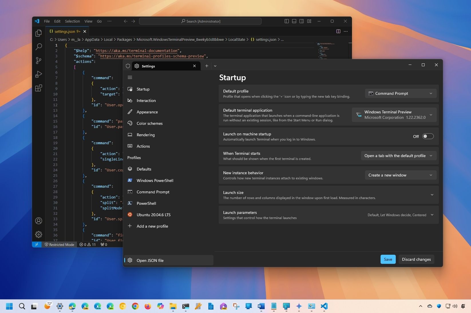Open the hamburger navigation menu in Settings

(130, 77)
